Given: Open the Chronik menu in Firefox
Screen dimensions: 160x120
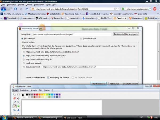Looking at the screenshot, I should pos(29,5).
